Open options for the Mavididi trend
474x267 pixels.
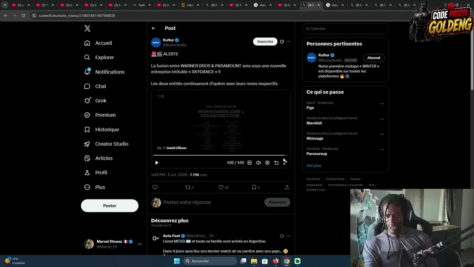coord(382,119)
